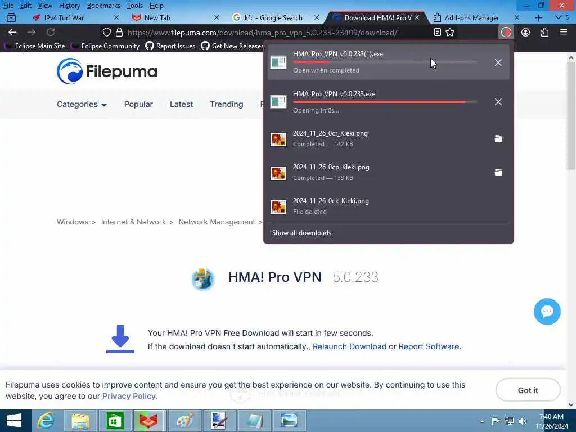The width and height of the screenshot is (576, 432).
Task: Open Eclipse Main Site bookmark
Action: pos(34,46)
